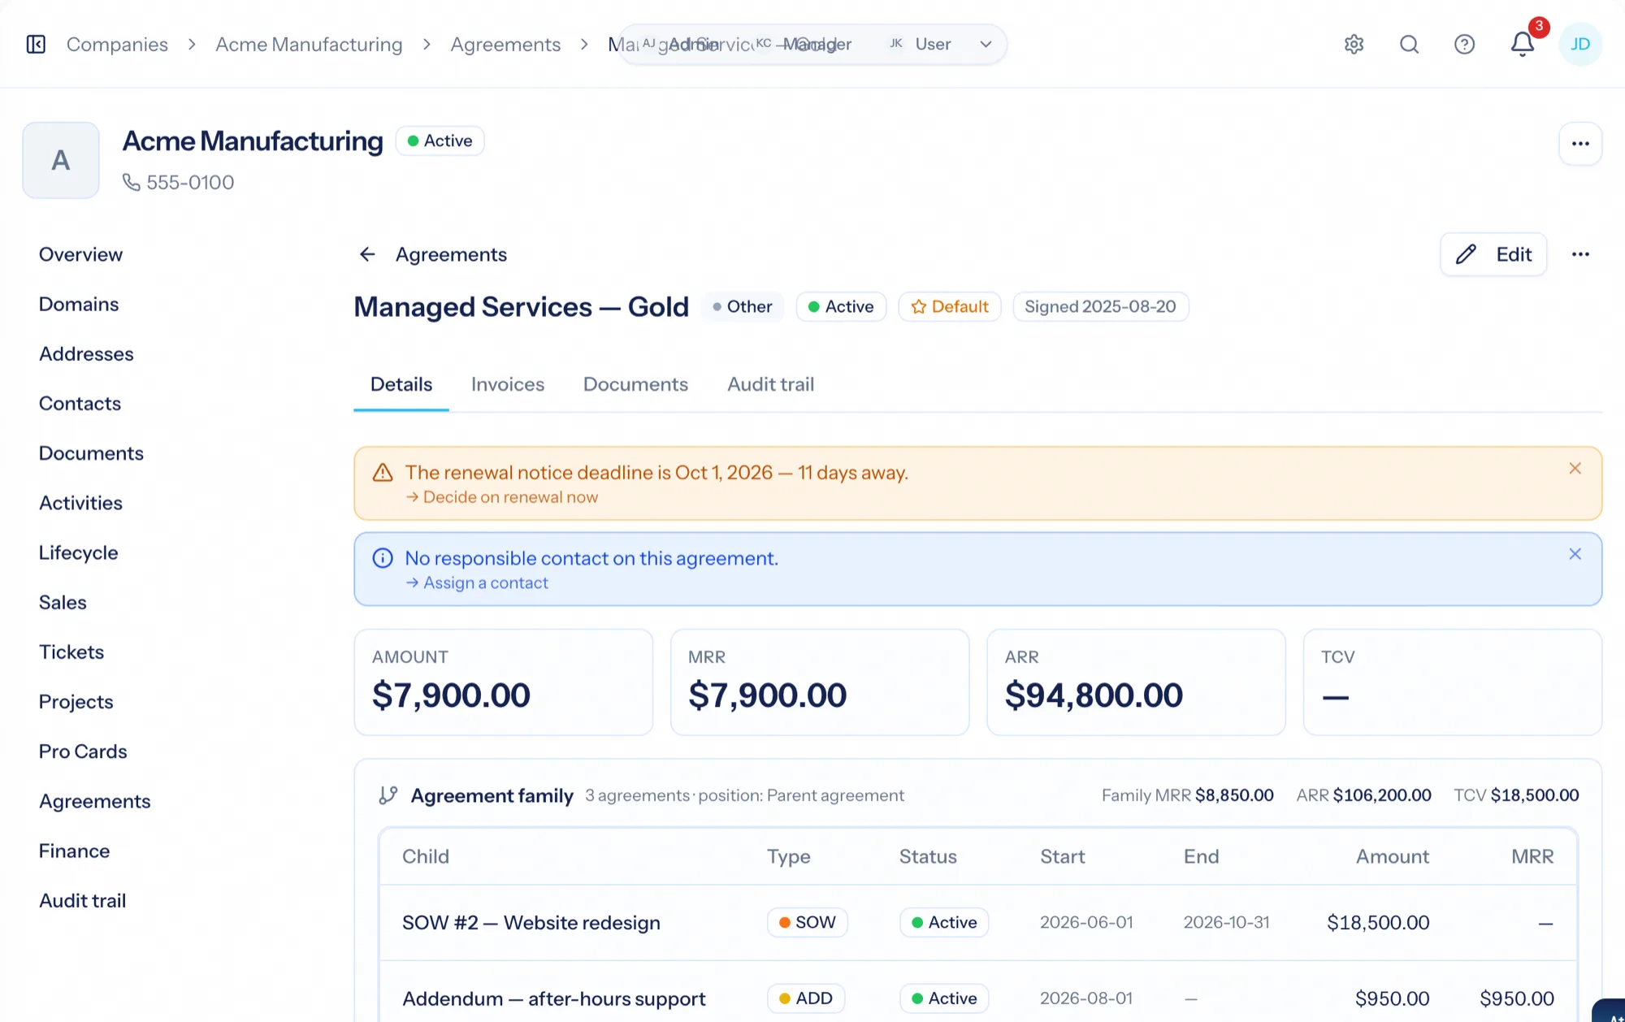This screenshot has width=1625, height=1022.
Task: Dismiss the renewal notice deadline warning
Action: click(1575, 469)
